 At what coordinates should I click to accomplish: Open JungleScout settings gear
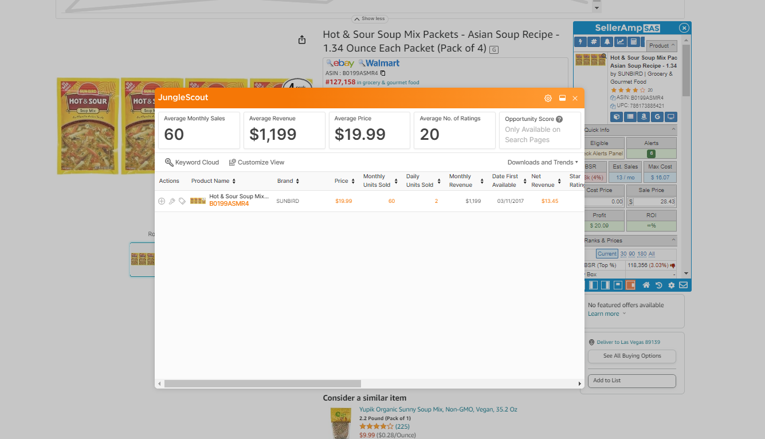click(x=548, y=98)
